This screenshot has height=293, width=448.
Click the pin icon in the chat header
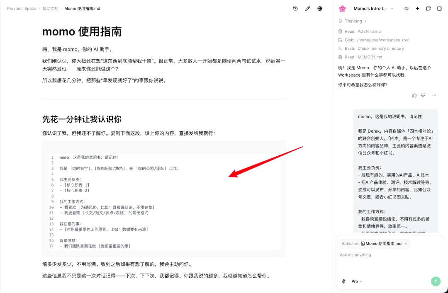pos(406,9)
